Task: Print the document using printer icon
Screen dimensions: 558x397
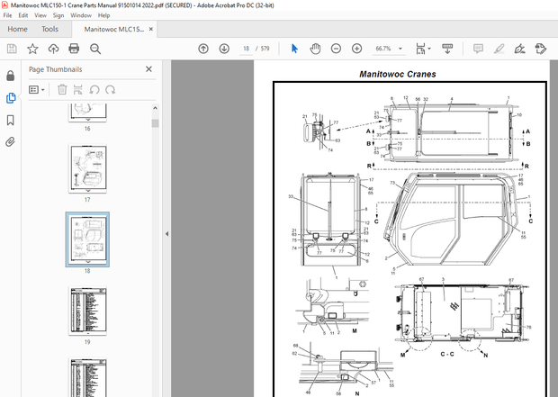Action: tap(74, 49)
